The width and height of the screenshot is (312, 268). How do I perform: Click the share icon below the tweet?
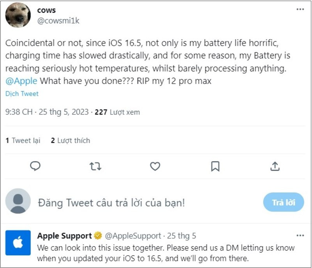[275, 166]
